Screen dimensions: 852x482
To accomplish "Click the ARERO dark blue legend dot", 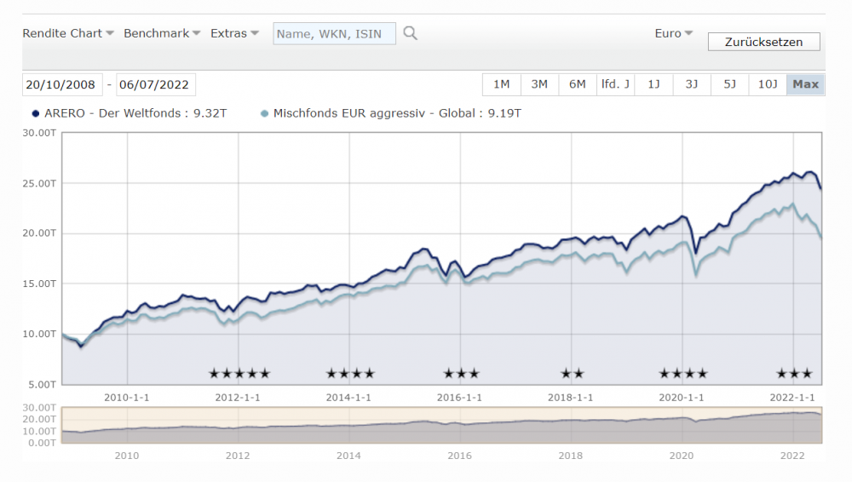I will click(x=36, y=113).
